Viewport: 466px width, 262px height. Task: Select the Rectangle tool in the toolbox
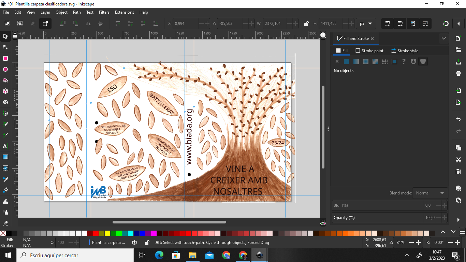(5, 58)
